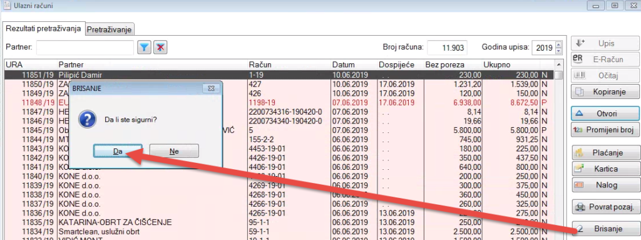641x240 pixels.
Task: Clear filter with red X funnel icon
Action: click(x=160, y=48)
